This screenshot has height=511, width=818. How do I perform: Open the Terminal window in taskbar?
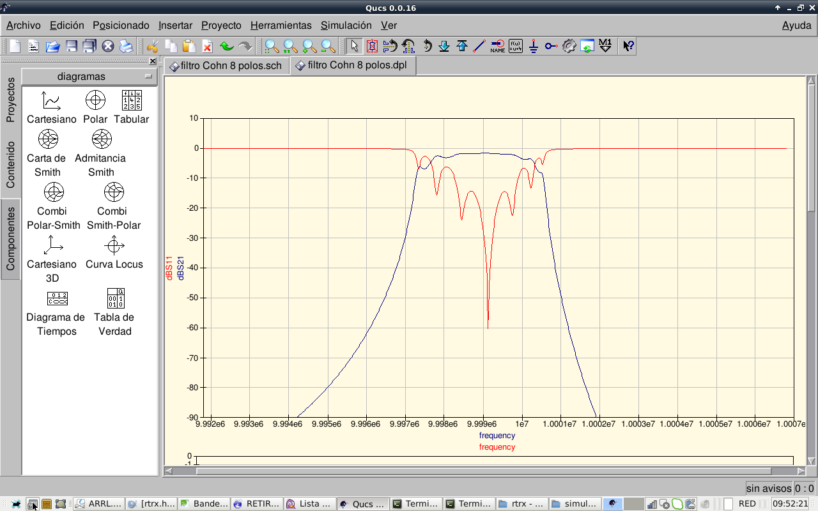[x=415, y=504]
